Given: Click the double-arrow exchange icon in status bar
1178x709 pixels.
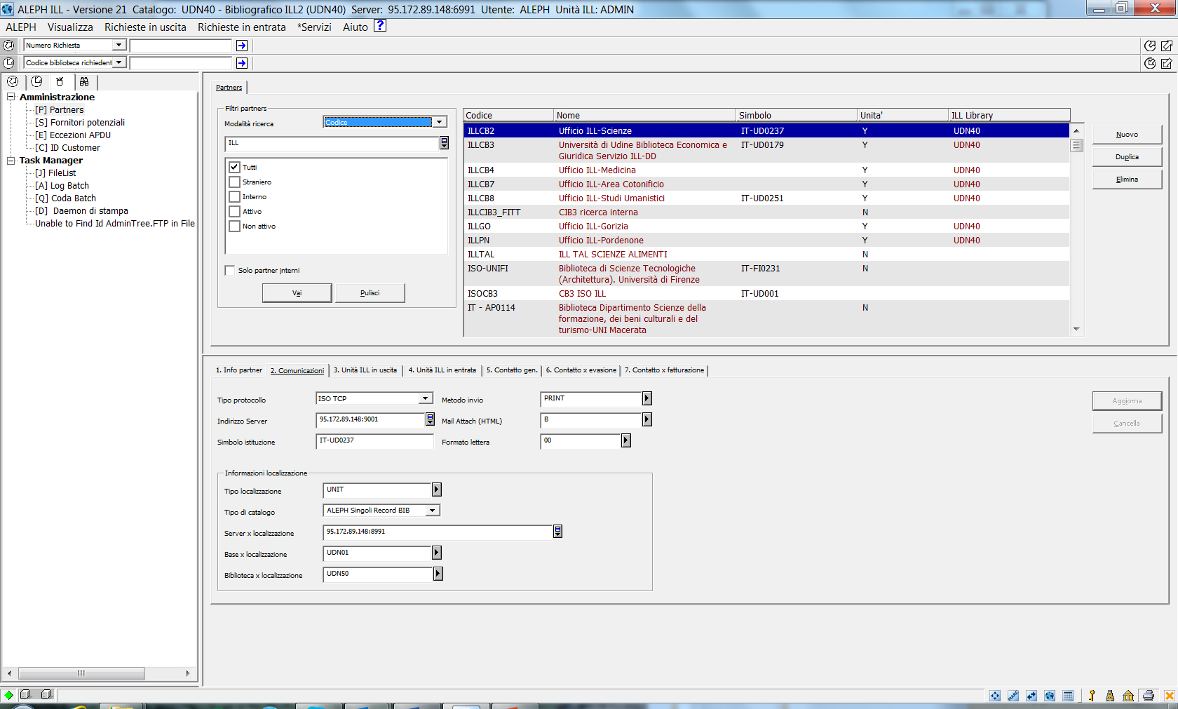Looking at the screenshot, I should click(x=1031, y=696).
